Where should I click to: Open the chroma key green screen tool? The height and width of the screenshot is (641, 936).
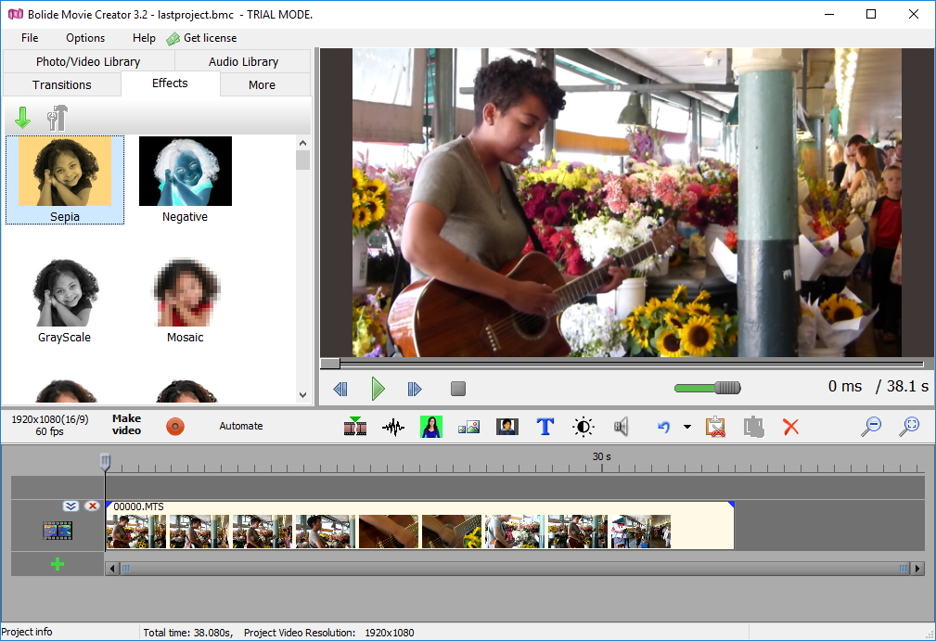click(431, 427)
